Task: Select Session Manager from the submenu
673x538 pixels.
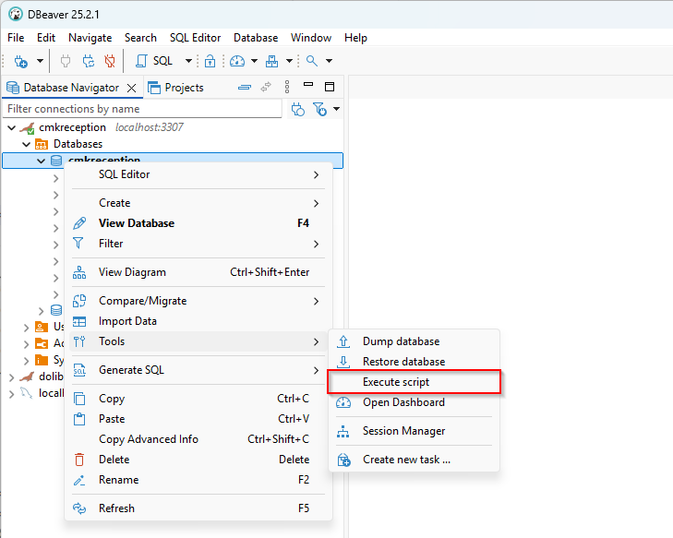Action: click(x=403, y=431)
